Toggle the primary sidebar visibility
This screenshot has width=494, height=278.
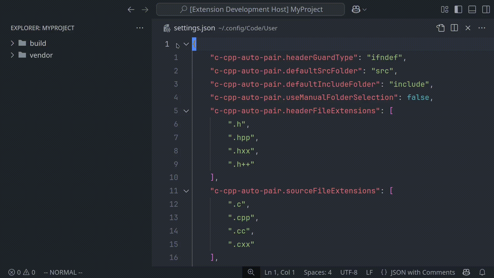click(x=458, y=10)
